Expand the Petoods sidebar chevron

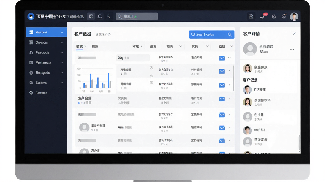pyautogui.click(x=62, y=53)
